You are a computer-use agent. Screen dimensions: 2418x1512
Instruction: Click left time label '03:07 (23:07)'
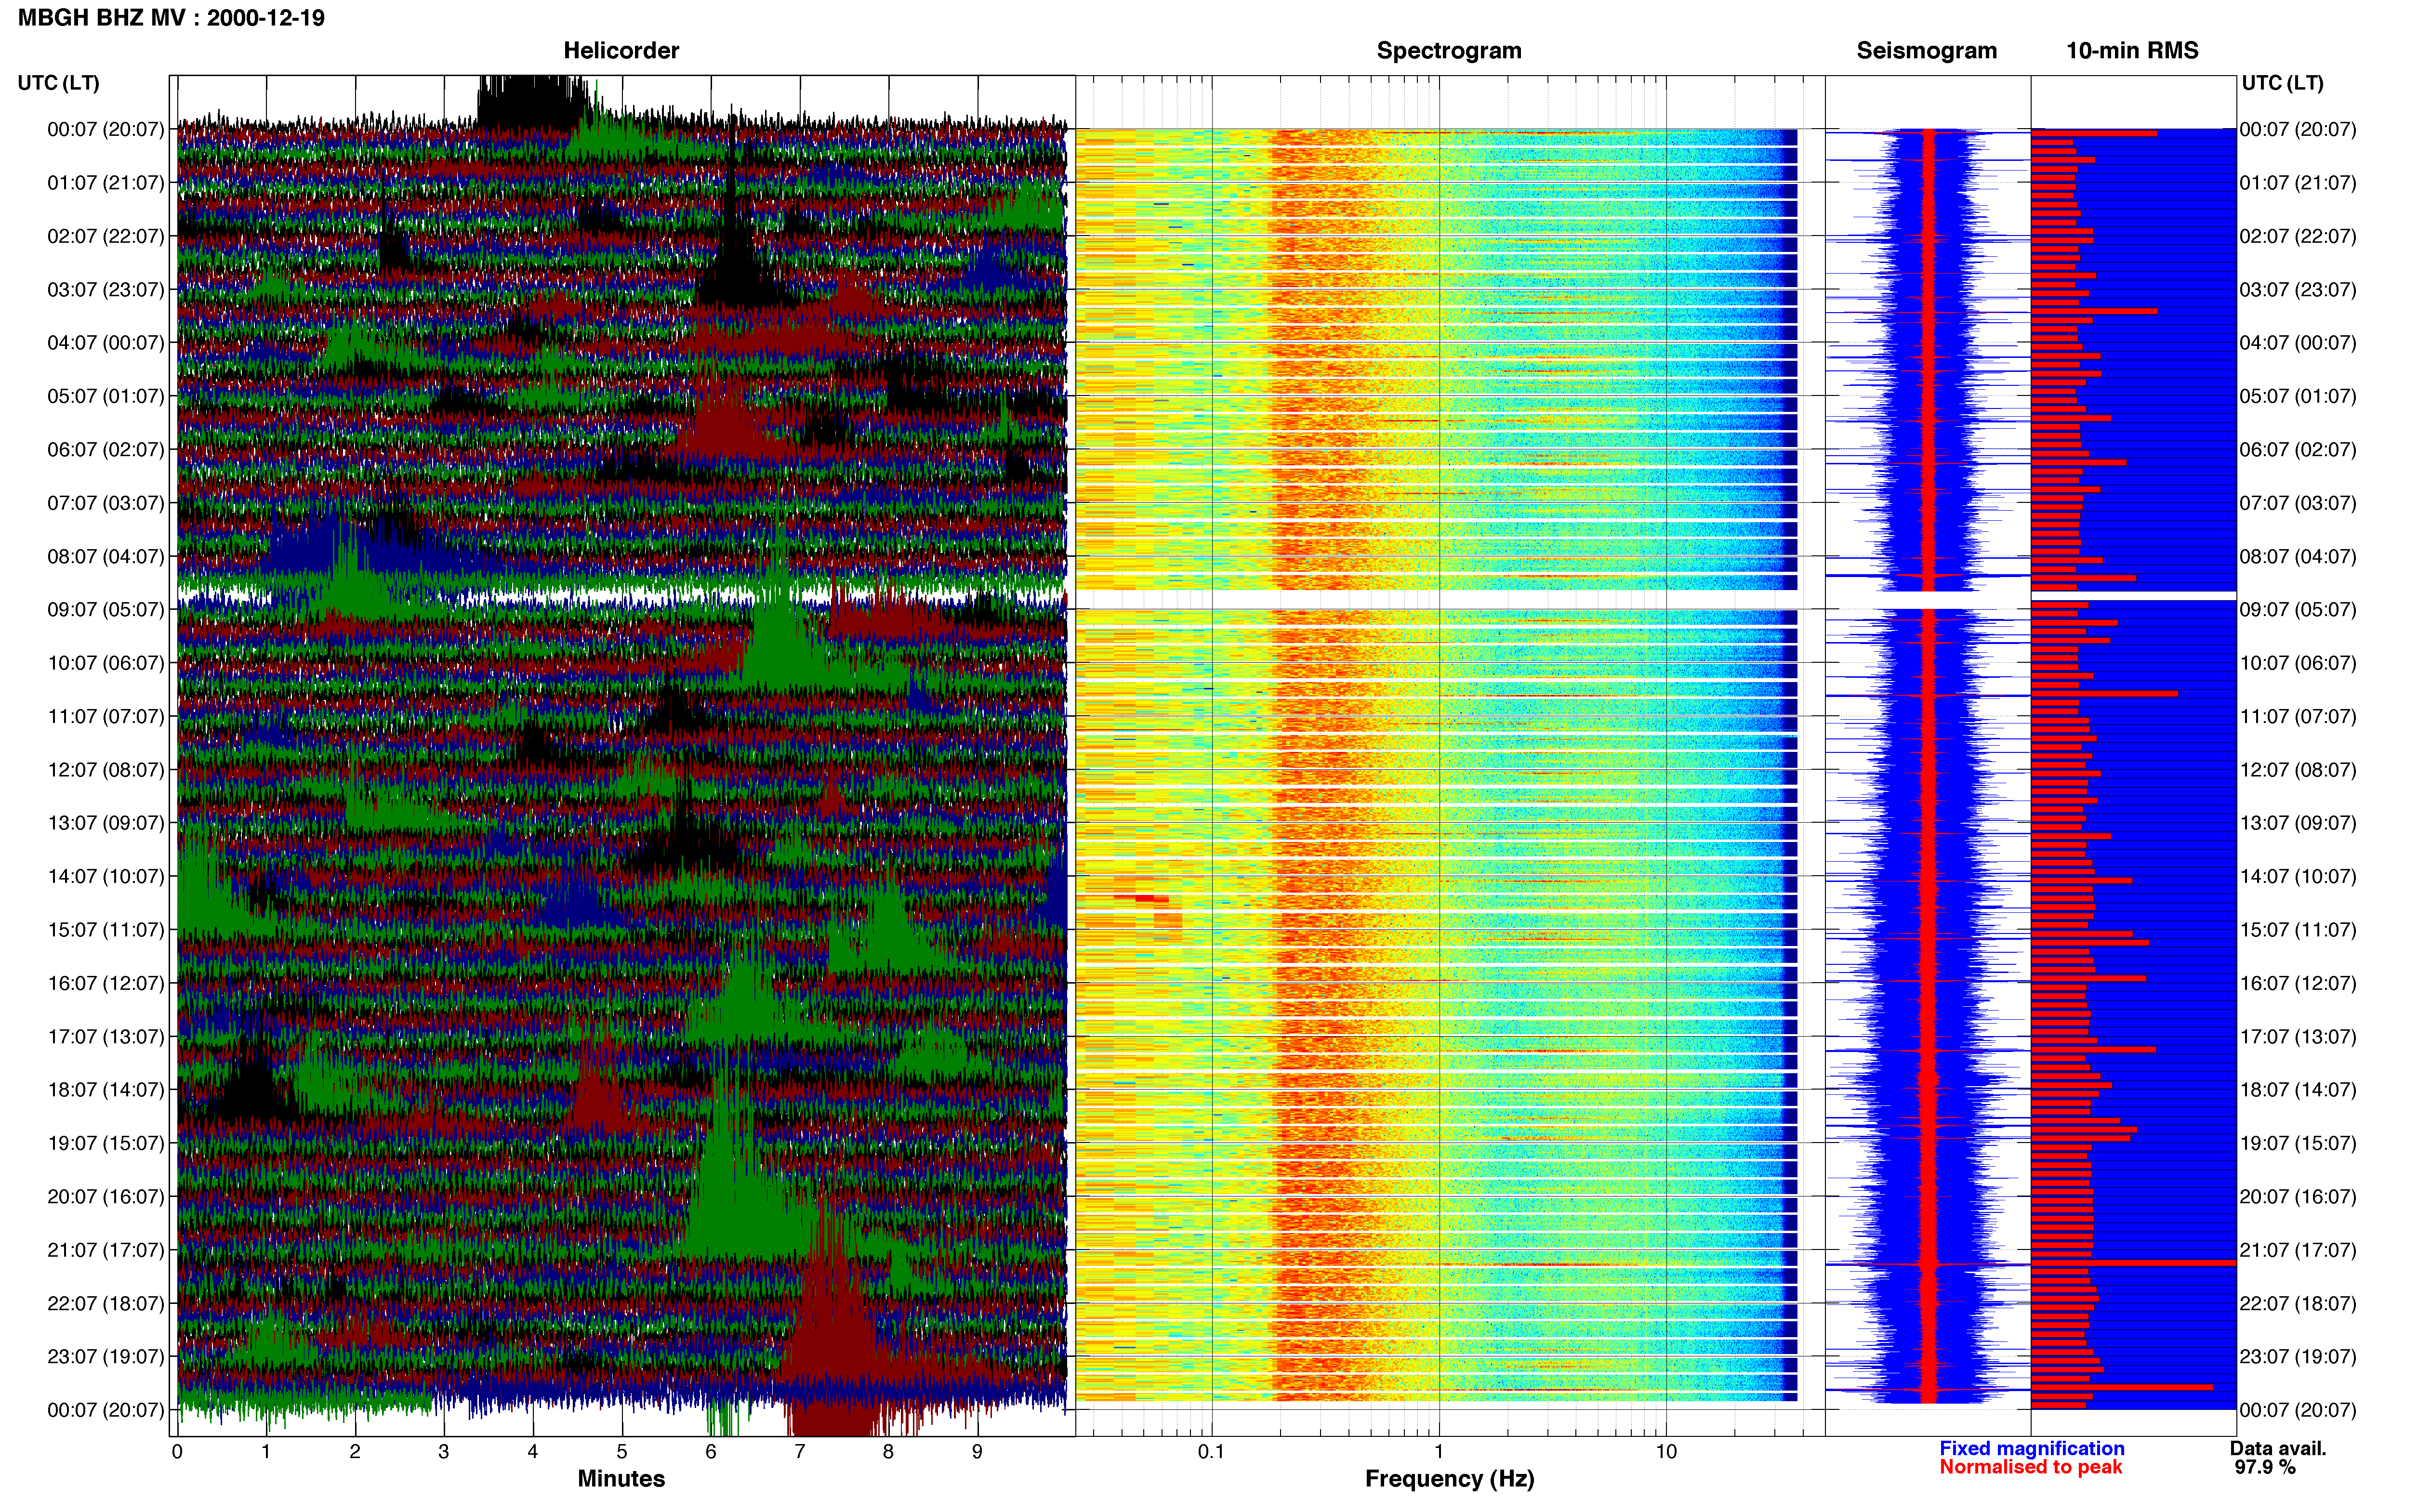click(105, 290)
